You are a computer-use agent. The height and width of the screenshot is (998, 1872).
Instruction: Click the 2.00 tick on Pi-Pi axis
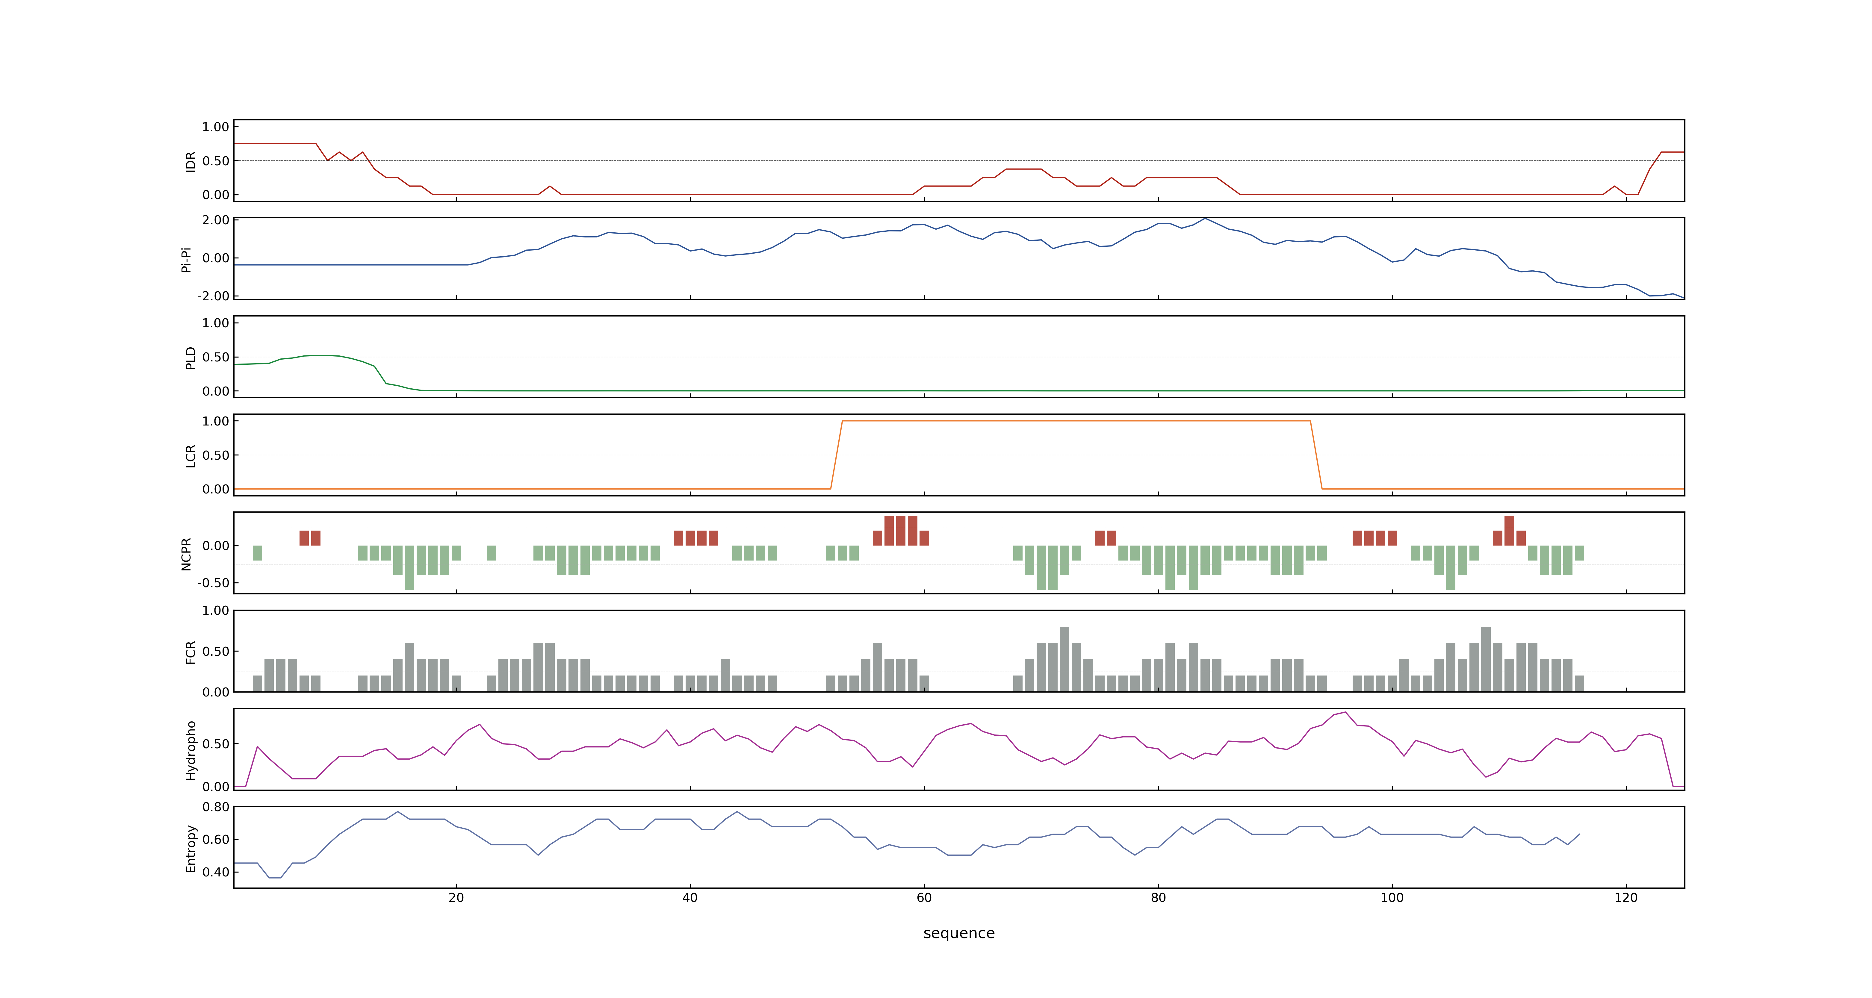pos(216,220)
